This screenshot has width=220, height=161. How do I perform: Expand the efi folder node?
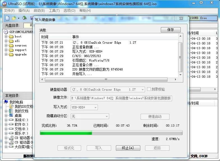point(6,41)
